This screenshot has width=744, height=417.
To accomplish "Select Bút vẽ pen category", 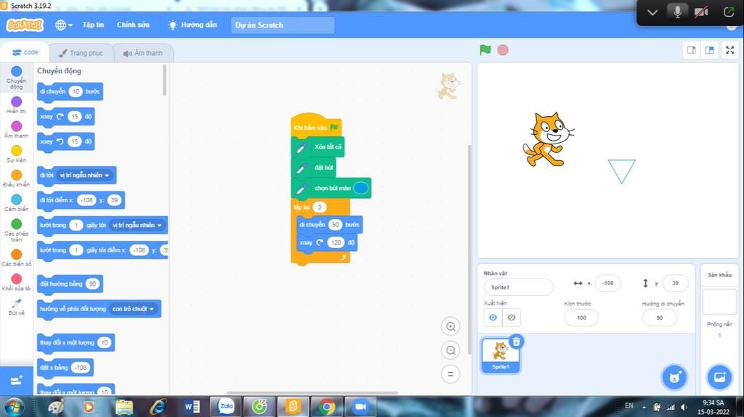I will coord(16,307).
